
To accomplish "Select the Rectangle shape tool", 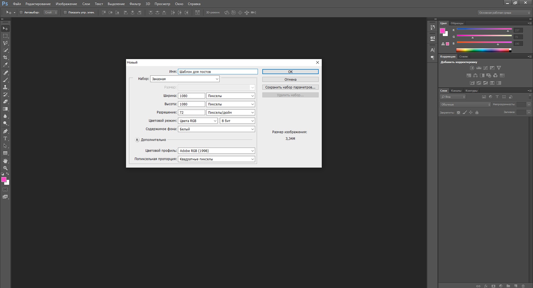I will click(5, 153).
